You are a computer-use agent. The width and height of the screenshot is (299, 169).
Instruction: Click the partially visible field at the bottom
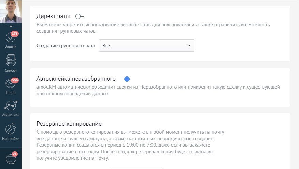click(136, 168)
